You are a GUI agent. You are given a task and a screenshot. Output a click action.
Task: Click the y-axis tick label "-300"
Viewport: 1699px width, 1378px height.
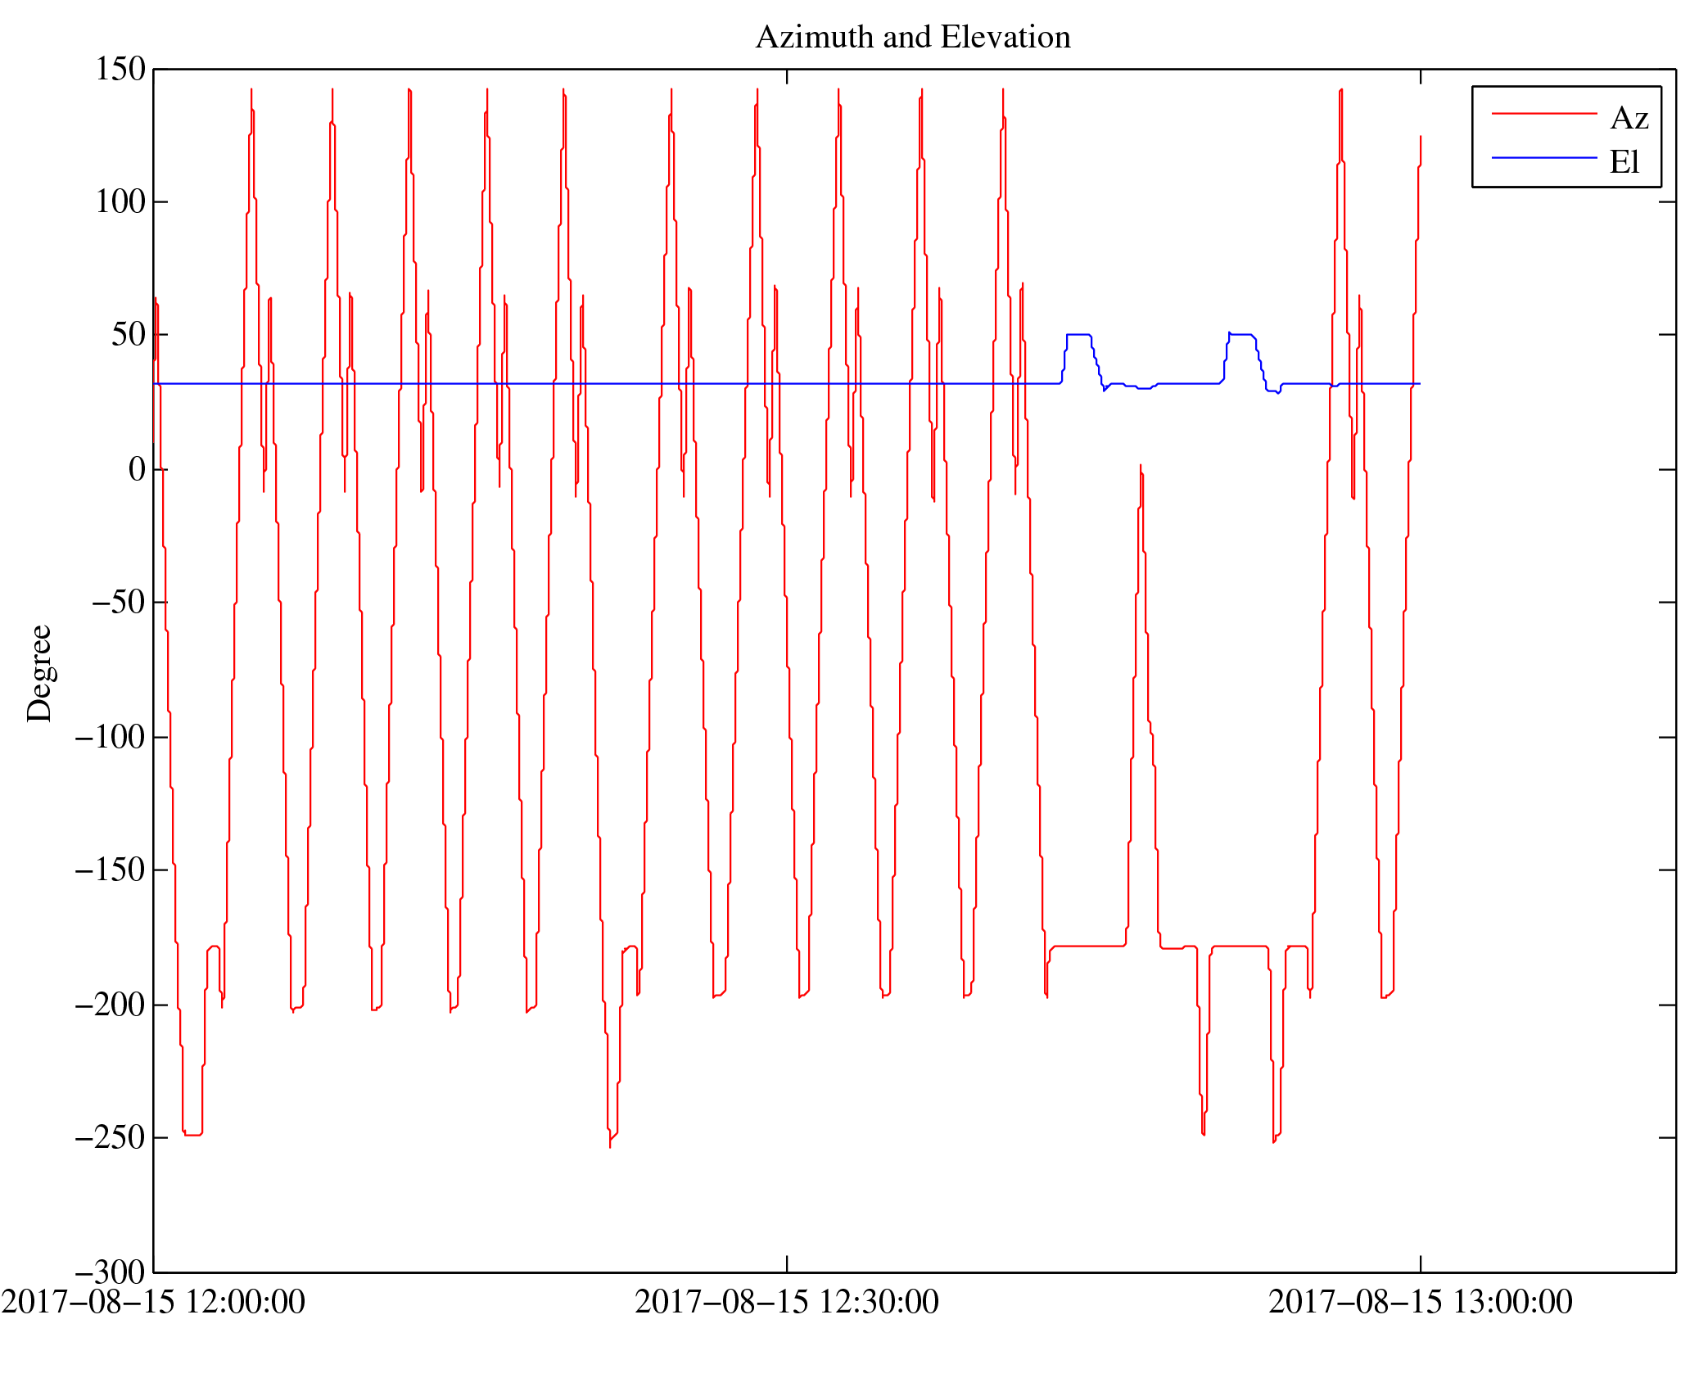[x=111, y=1272]
